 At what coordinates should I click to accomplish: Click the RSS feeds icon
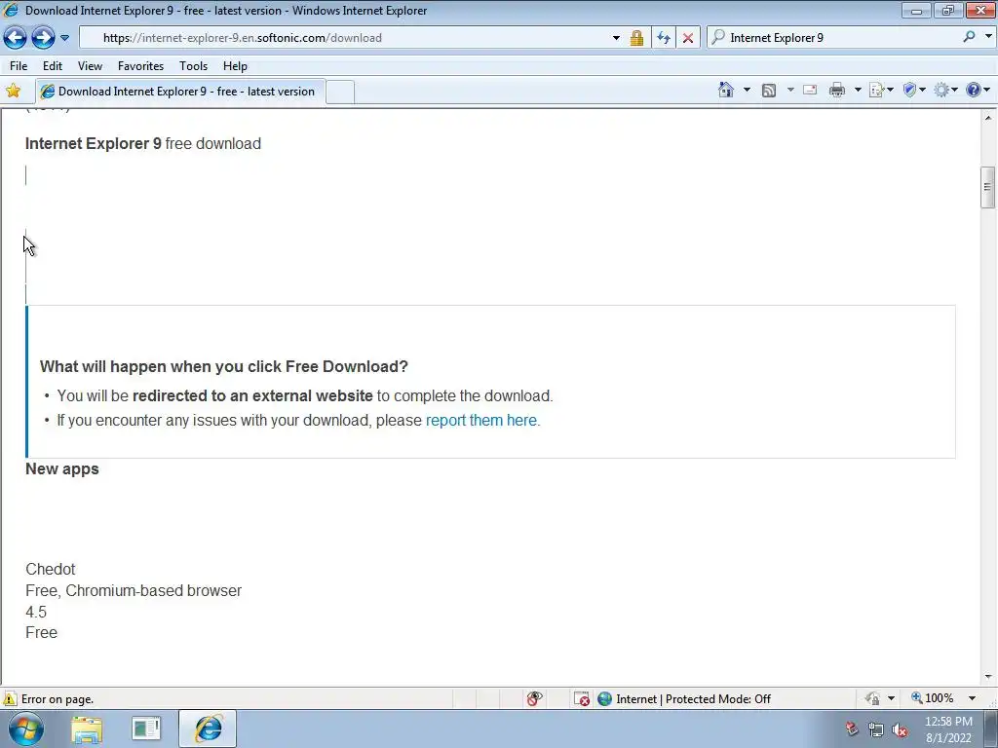point(769,91)
